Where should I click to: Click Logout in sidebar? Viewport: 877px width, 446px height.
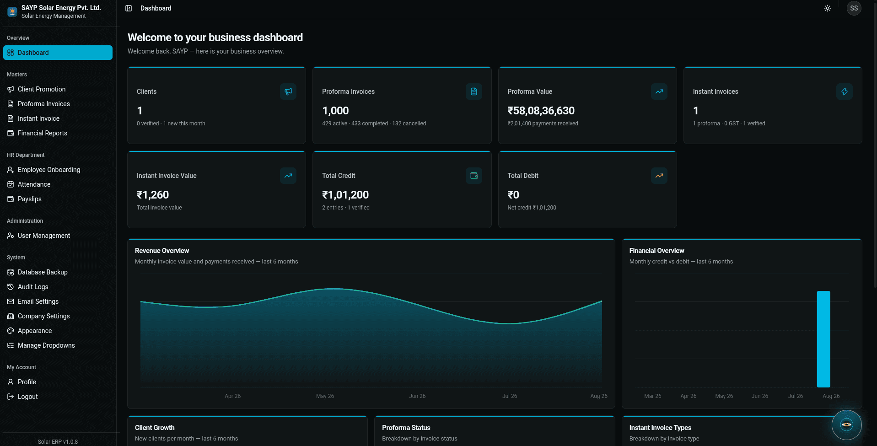pyautogui.click(x=58, y=397)
